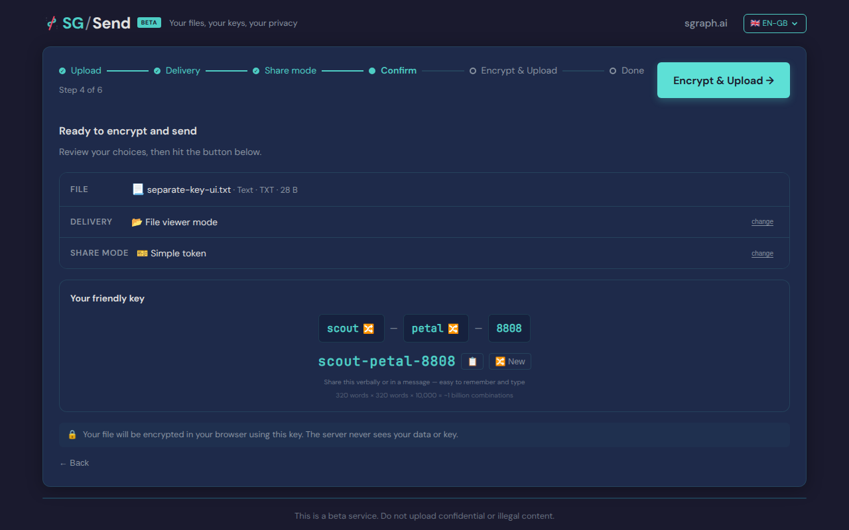Click the file name separate-key-ui.txt
Image resolution: width=849 pixels, height=530 pixels.
tap(189, 189)
